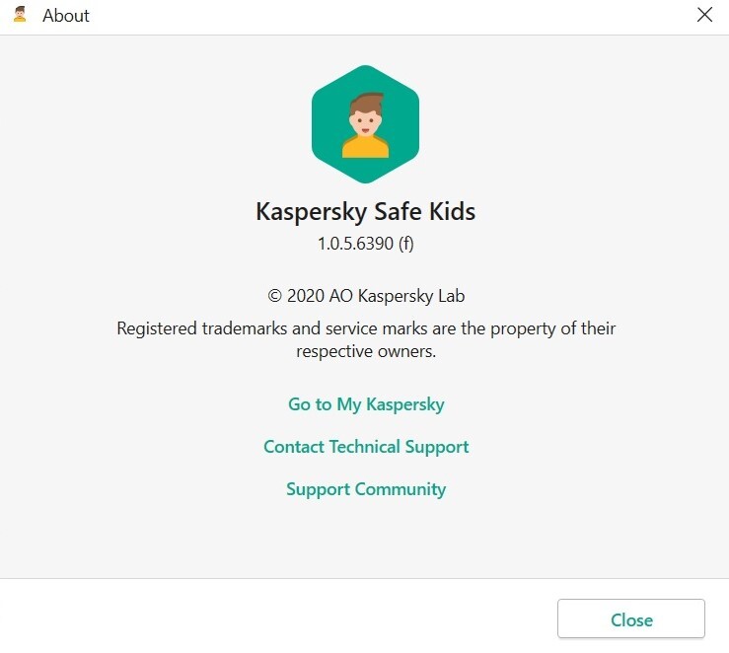This screenshot has width=729, height=653.
Task: Click the word Kids in the heading
Action: coord(452,211)
